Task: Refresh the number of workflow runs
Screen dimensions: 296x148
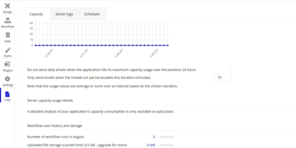Action: pyautogui.click(x=166, y=137)
